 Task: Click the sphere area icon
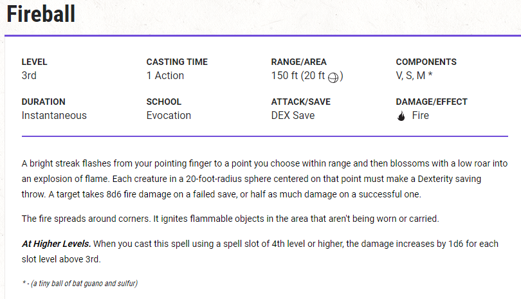point(333,77)
